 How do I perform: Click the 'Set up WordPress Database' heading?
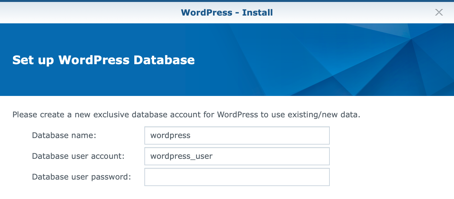[x=103, y=60]
